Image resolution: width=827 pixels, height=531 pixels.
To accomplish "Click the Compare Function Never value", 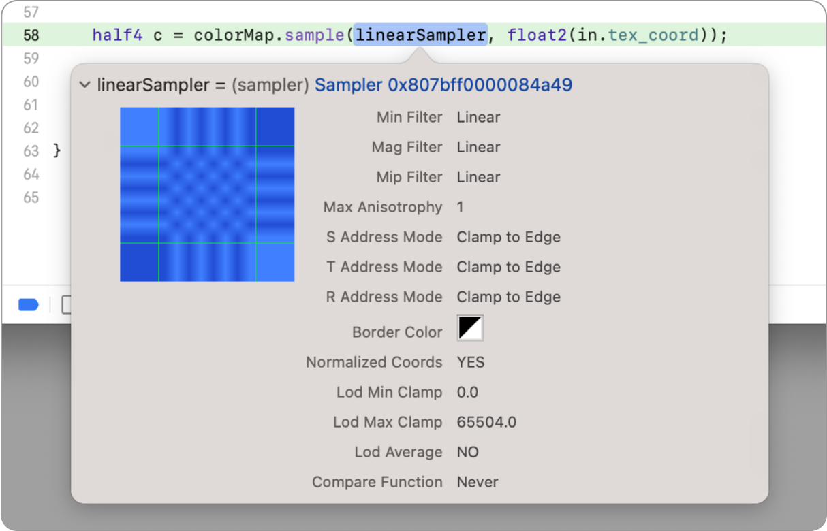I will pos(478,482).
